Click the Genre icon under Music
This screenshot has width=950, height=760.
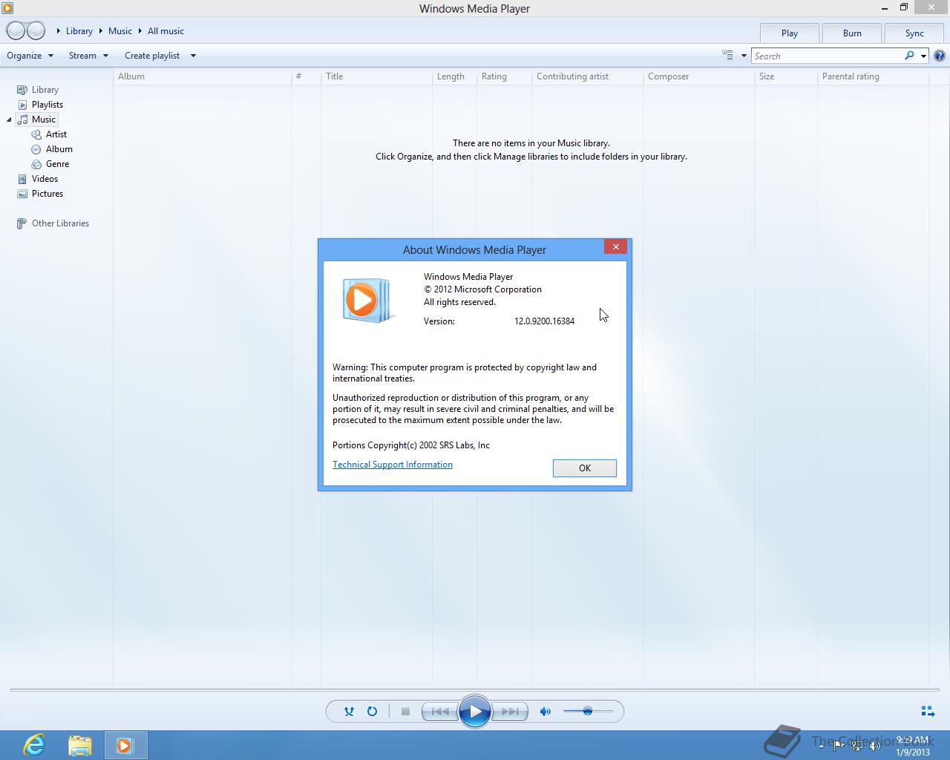click(36, 164)
